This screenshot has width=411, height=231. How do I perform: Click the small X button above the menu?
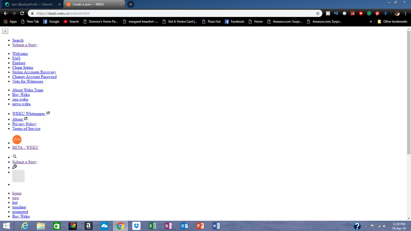5,31
